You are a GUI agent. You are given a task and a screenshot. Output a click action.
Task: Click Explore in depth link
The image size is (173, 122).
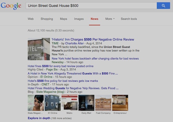(x=39, y=118)
